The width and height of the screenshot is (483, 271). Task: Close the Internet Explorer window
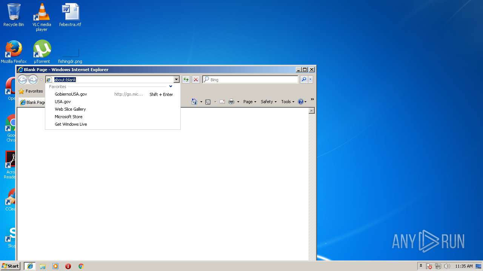point(312,70)
